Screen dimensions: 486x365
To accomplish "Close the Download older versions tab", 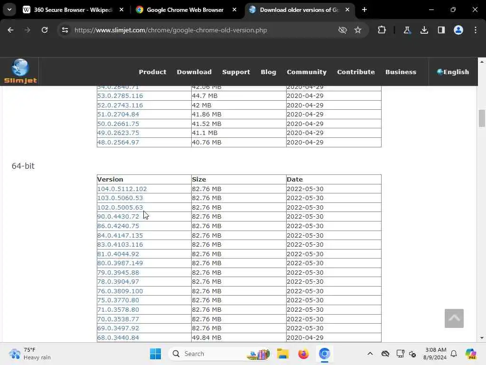I will (x=347, y=10).
